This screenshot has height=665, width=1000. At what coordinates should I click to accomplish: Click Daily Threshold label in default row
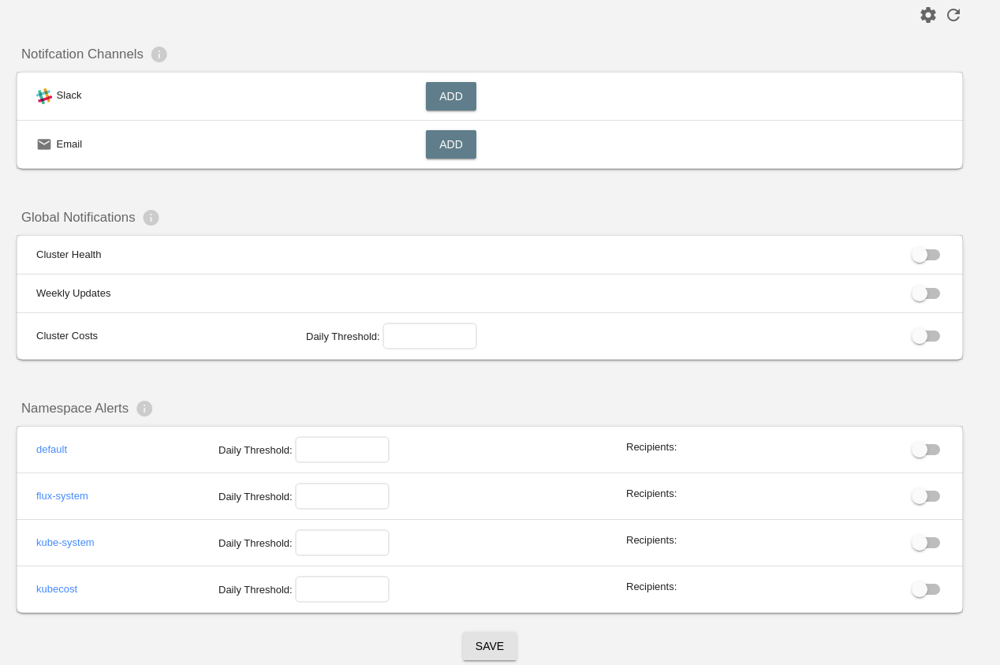(256, 450)
